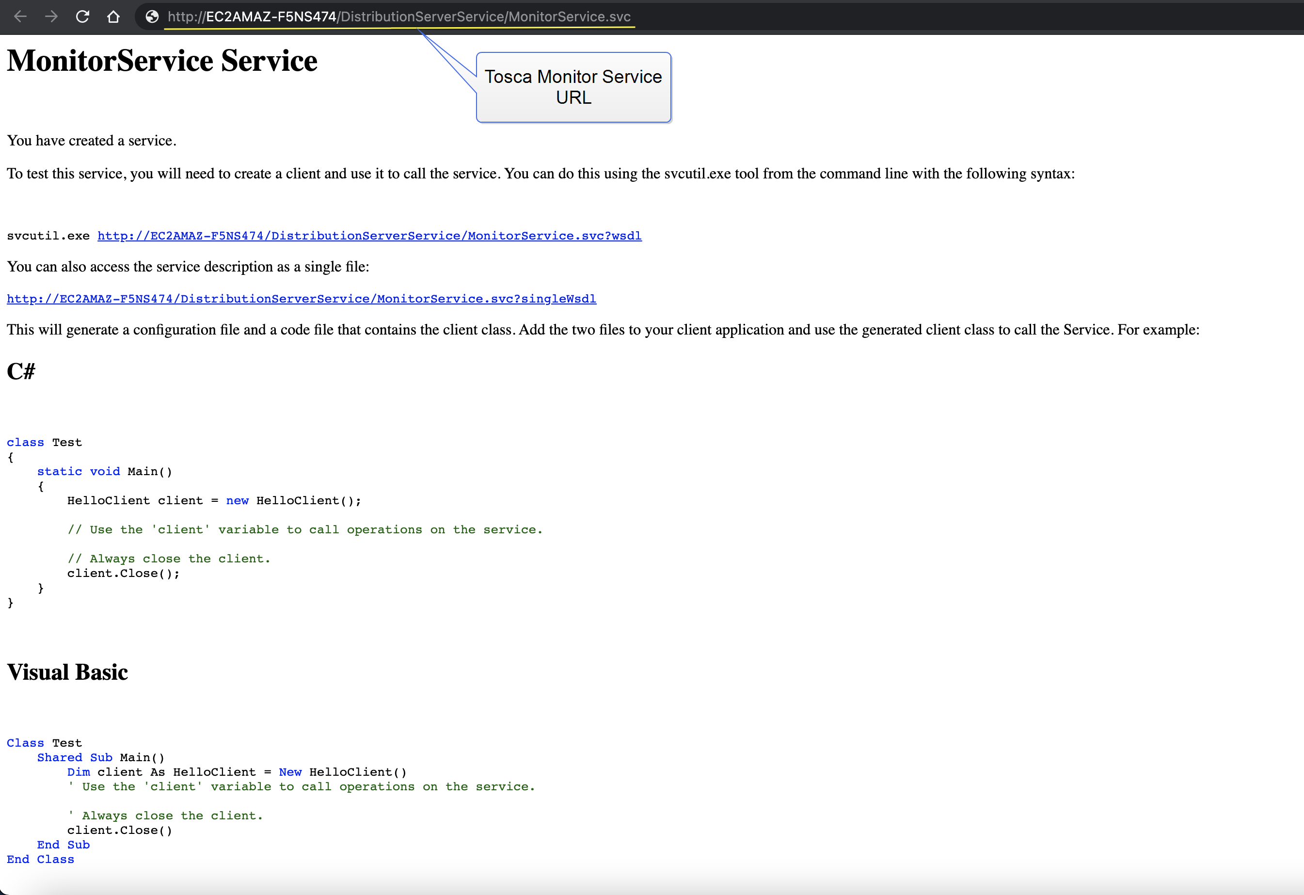
Task: Click the 'HelloClient client = new HelloClient();' line
Action: (x=214, y=500)
